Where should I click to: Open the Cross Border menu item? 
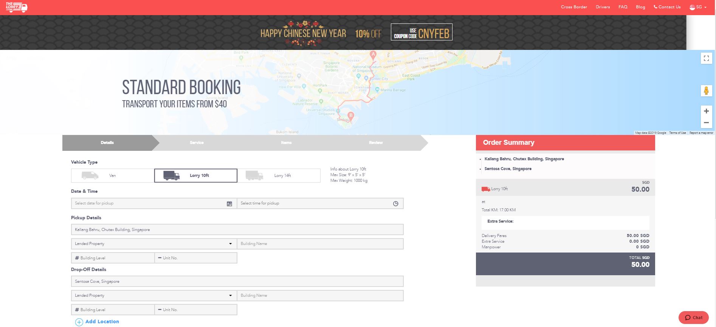click(x=574, y=7)
